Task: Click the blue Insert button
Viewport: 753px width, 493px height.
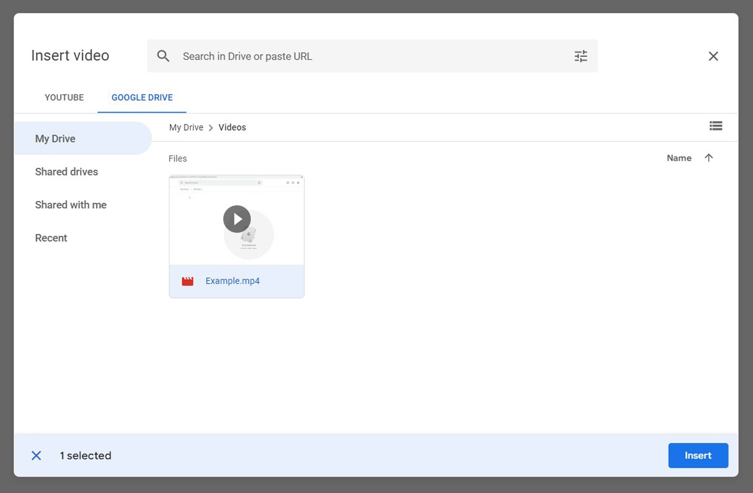Action: pyautogui.click(x=698, y=456)
